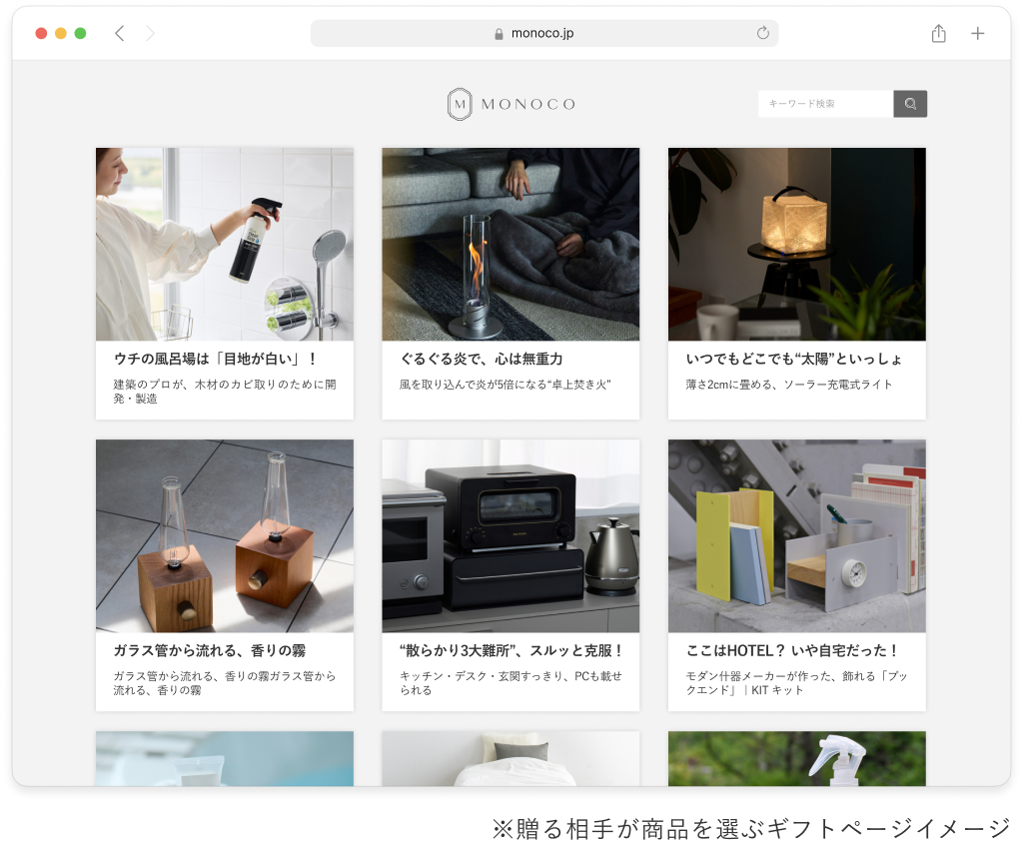Click the monoco.jp address bar
The image size is (1022, 850).
coord(543,33)
